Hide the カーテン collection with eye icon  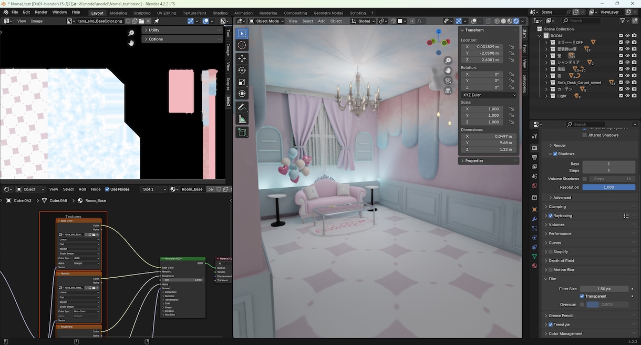coord(627,89)
